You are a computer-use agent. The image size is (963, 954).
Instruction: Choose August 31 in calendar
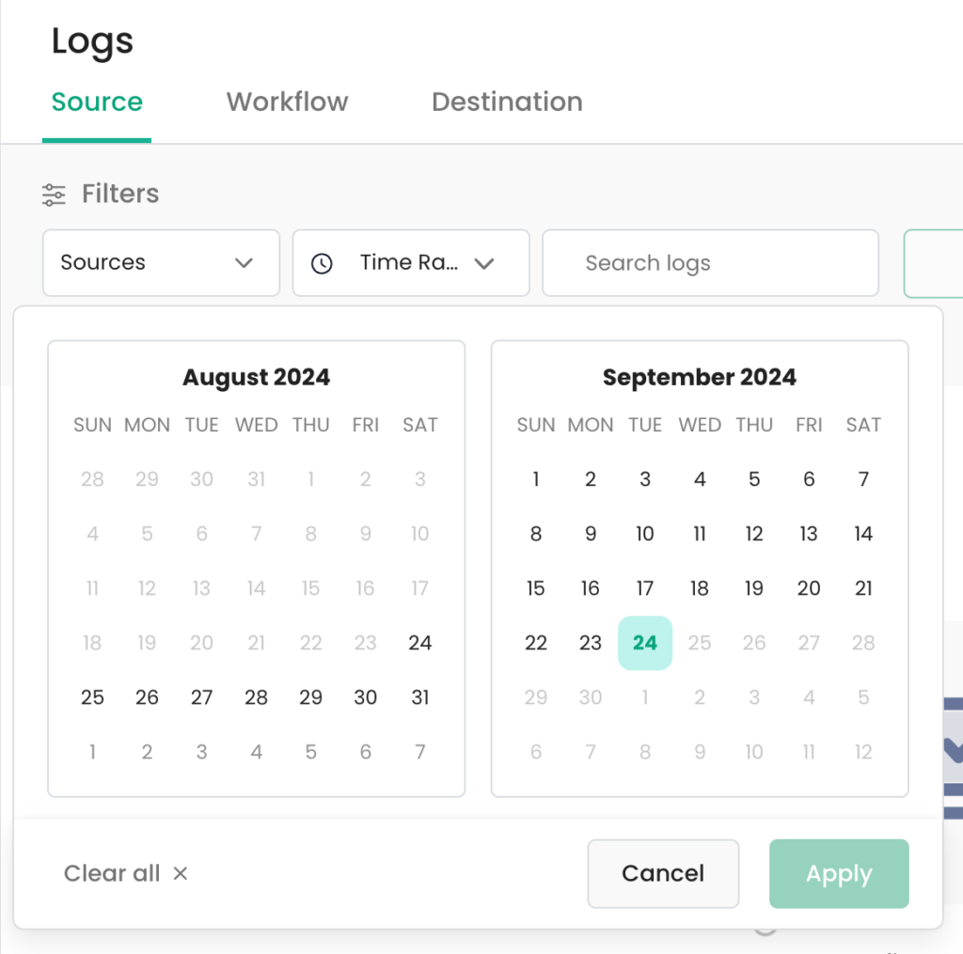coord(420,697)
